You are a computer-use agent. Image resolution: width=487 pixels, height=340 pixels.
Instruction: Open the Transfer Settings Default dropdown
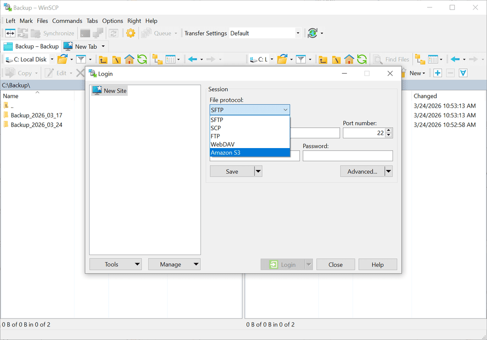click(298, 33)
